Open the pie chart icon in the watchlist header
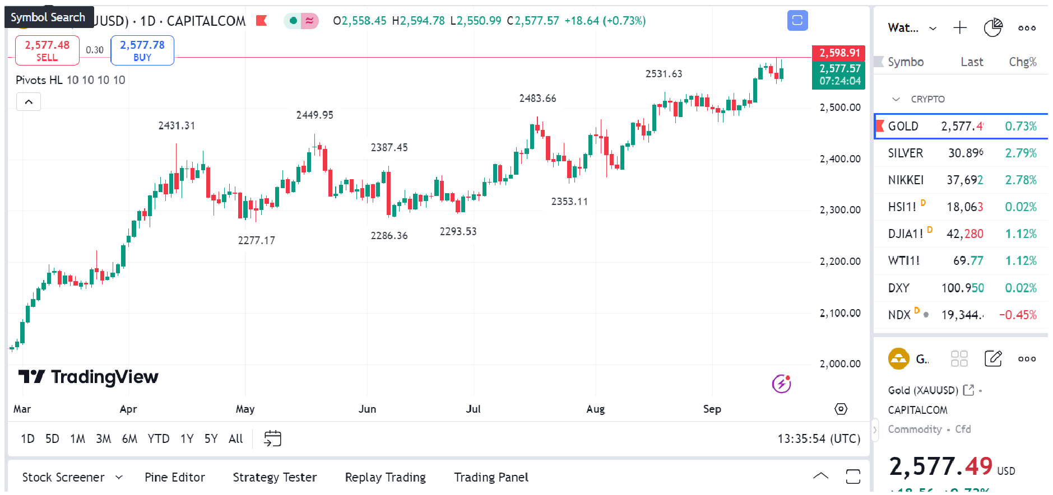Screen dimensions: 1053x495 coord(994,26)
